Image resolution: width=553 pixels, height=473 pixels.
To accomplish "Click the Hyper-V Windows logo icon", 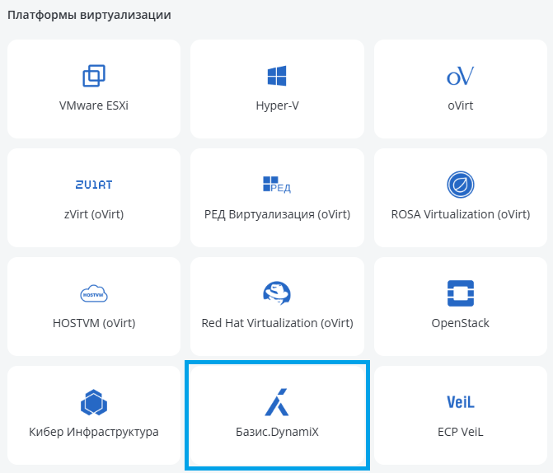I will (277, 76).
